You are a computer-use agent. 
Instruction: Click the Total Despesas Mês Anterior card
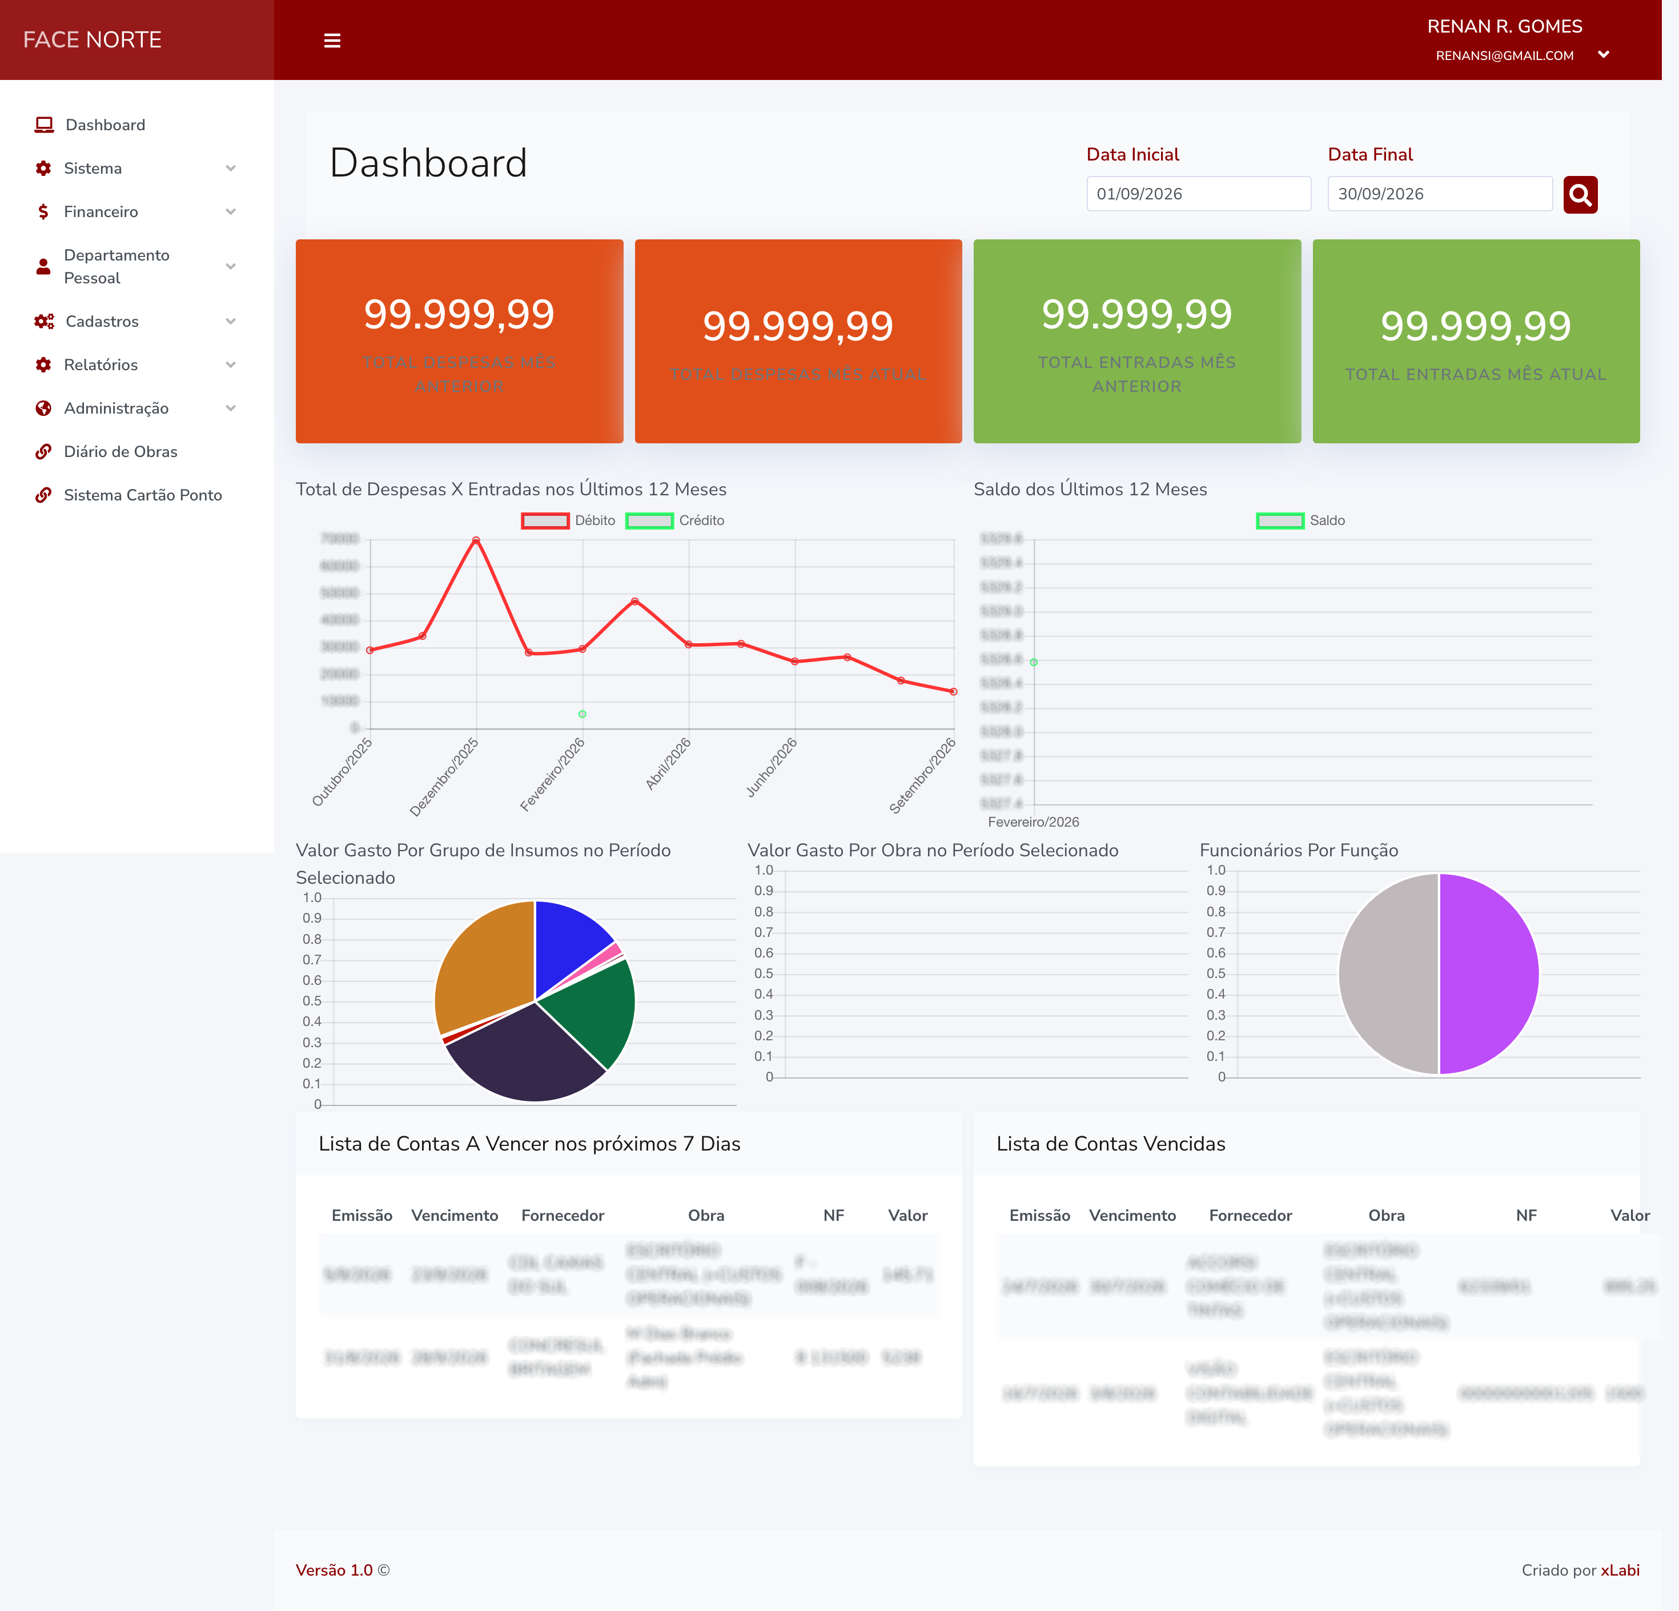point(459,341)
